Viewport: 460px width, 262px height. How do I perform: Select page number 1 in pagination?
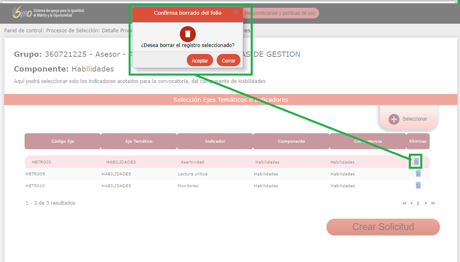tap(418, 203)
